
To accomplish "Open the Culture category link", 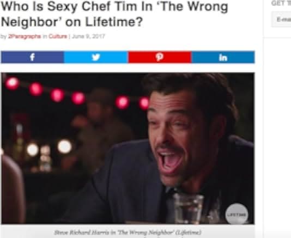I will coord(58,36).
